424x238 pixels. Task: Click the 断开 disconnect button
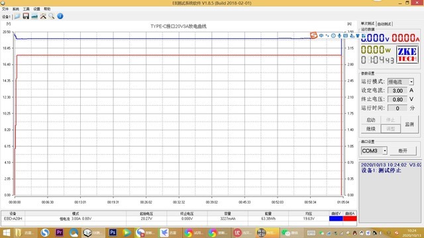click(x=403, y=151)
